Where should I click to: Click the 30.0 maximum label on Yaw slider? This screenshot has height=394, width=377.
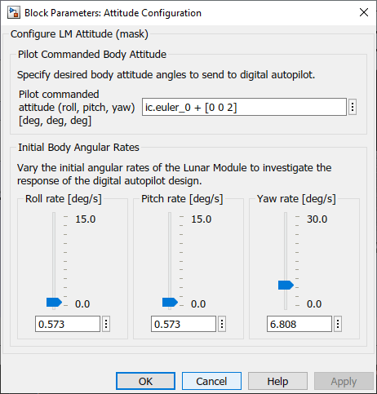tap(317, 219)
